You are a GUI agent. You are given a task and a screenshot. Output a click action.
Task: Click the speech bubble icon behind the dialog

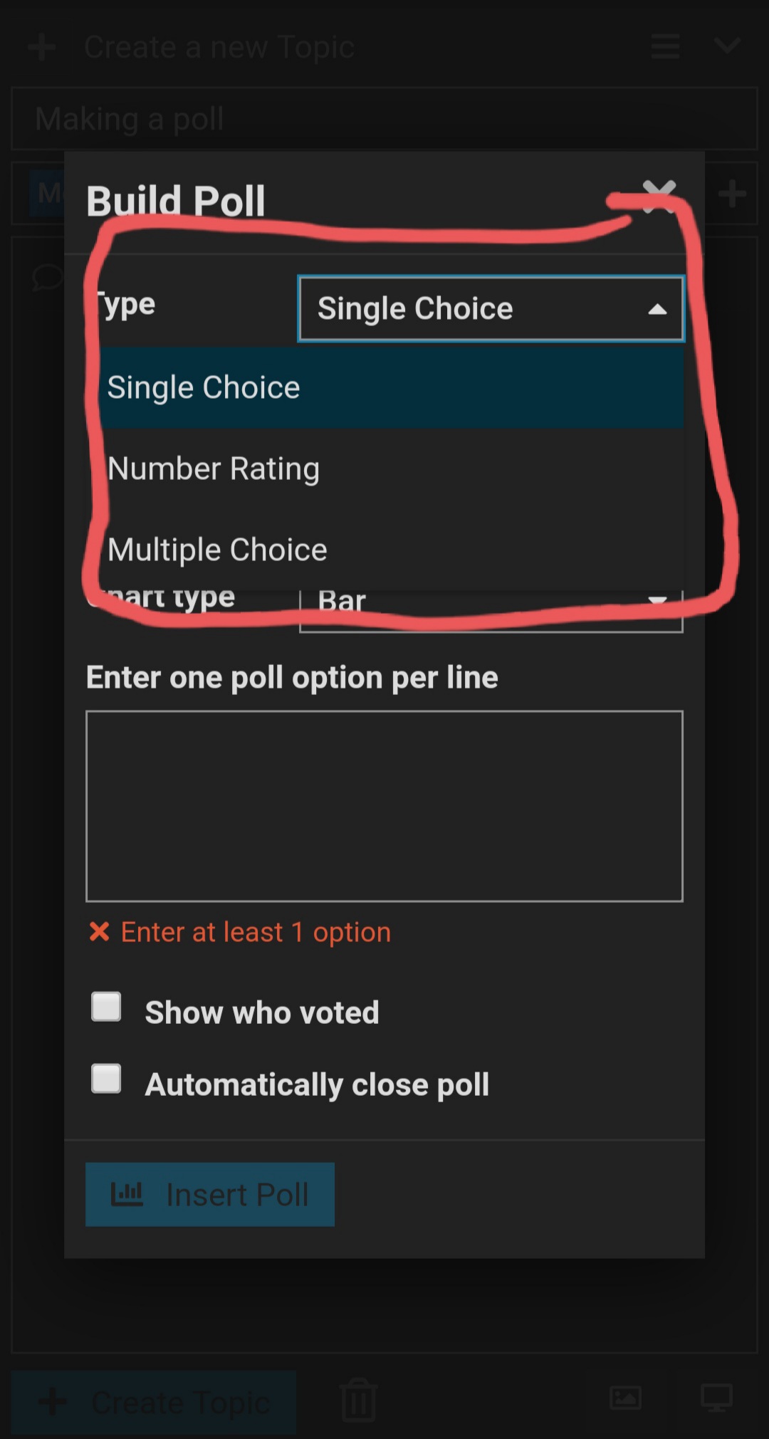point(48,277)
